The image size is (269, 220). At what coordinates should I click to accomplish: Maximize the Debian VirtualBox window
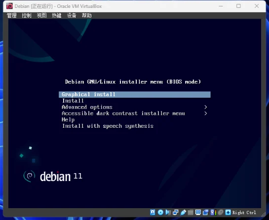pos(238,6)
